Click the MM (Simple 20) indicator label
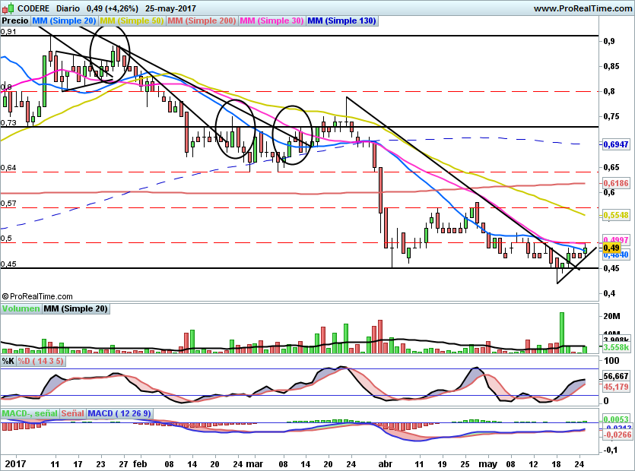This screenshot has width=635, height=471. pyautogui.click(x=65, y=21)
